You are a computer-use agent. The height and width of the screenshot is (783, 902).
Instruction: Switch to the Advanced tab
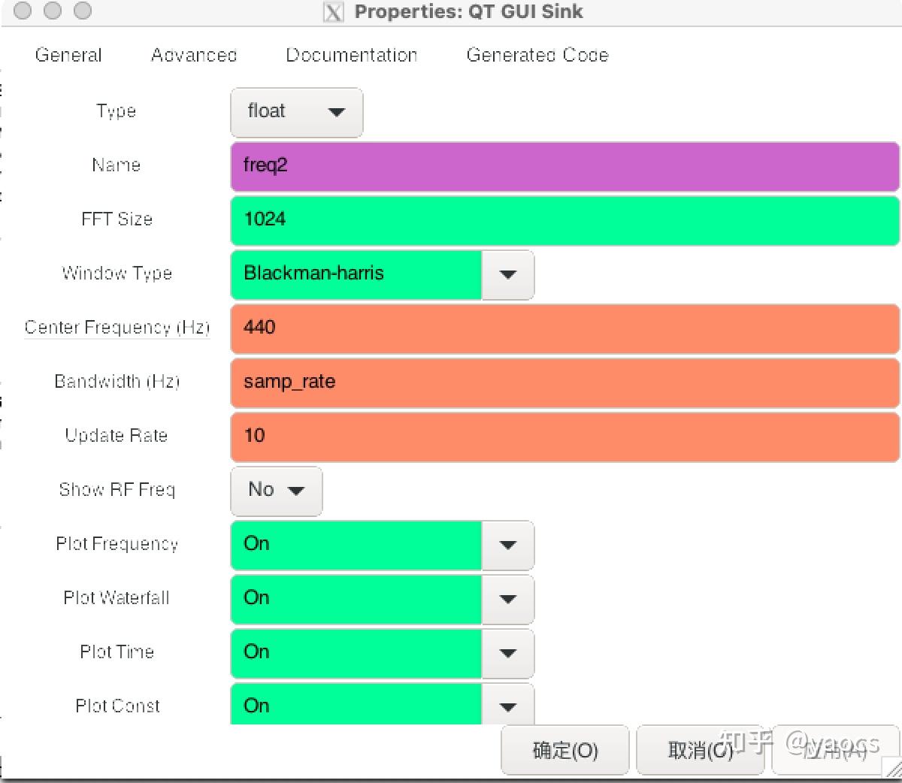(194, 55)
